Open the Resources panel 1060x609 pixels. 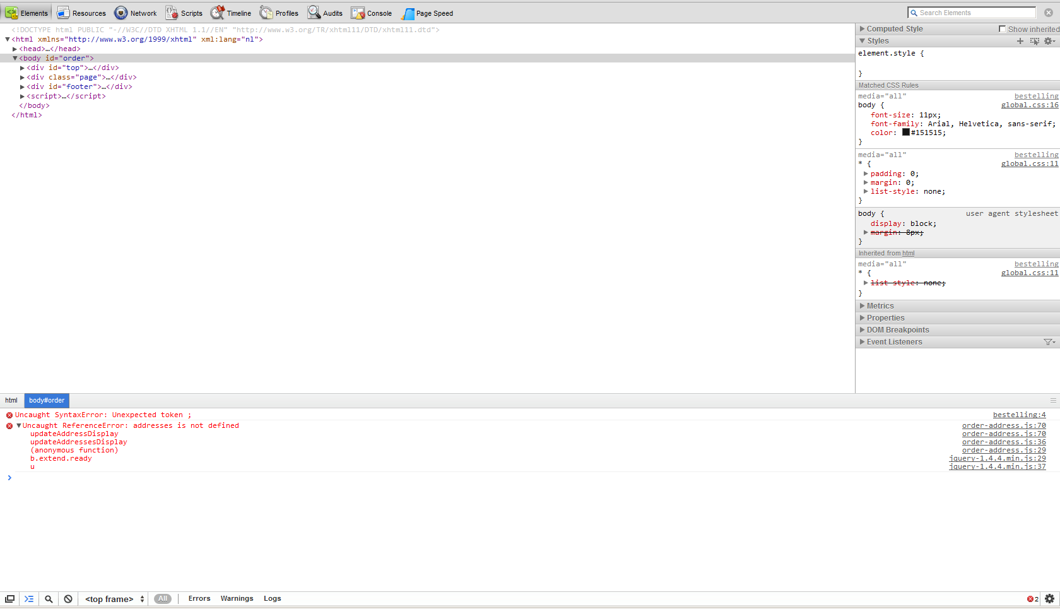point(81,13)
